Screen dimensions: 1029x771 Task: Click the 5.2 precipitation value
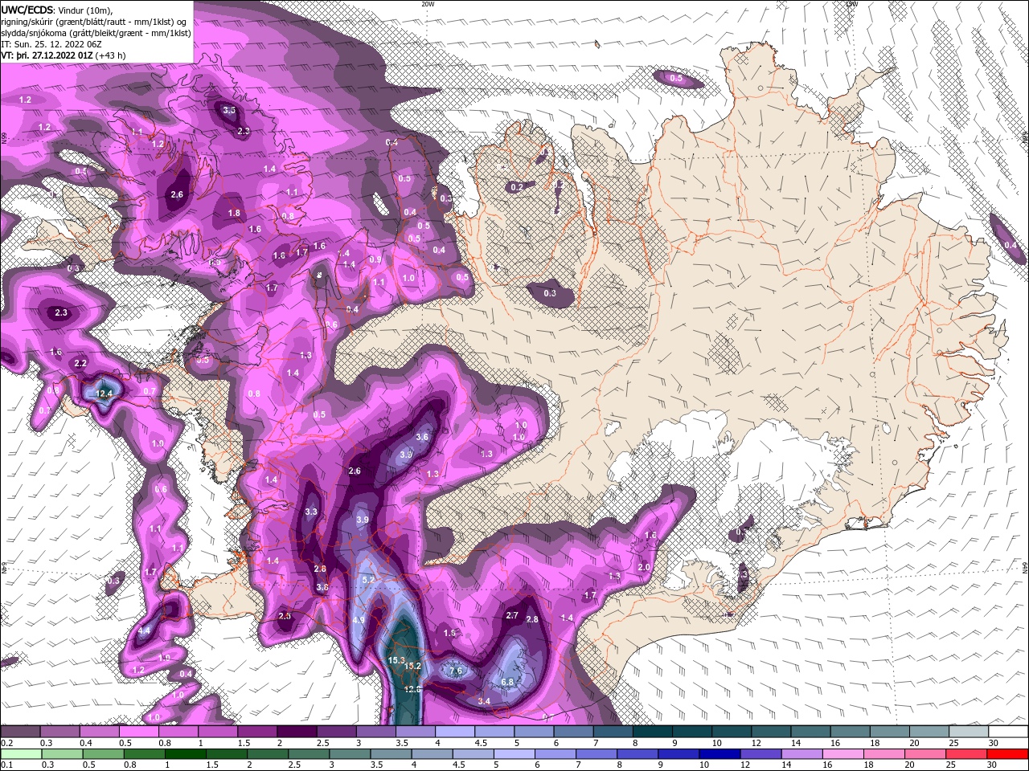(369, 579)
